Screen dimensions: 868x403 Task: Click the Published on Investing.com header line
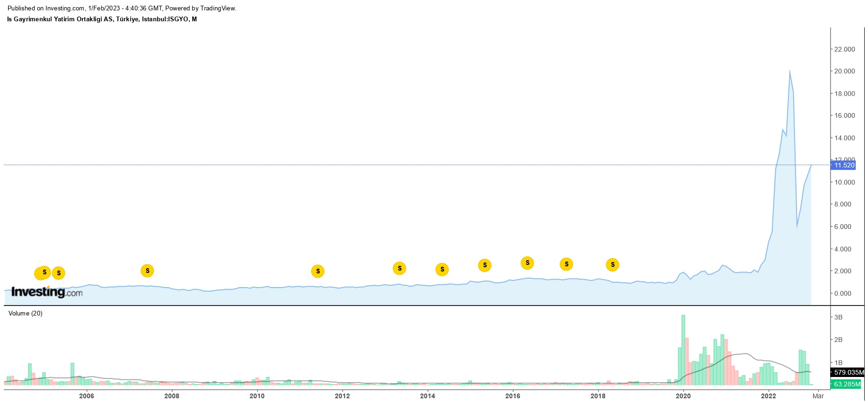click(122, 8)
